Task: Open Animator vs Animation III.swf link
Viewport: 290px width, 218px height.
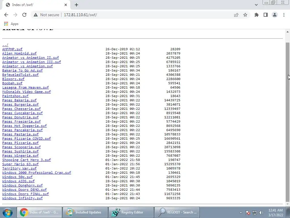Action: tap(31, 62)
